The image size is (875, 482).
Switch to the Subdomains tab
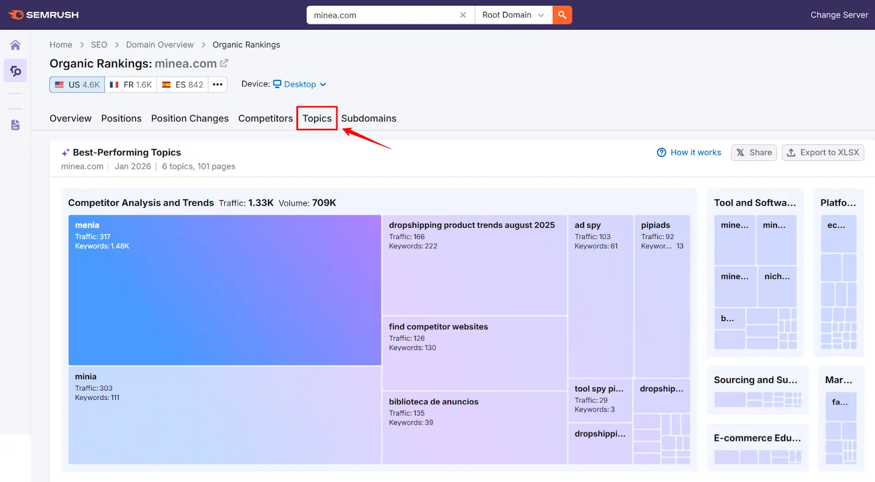[369, 118]
